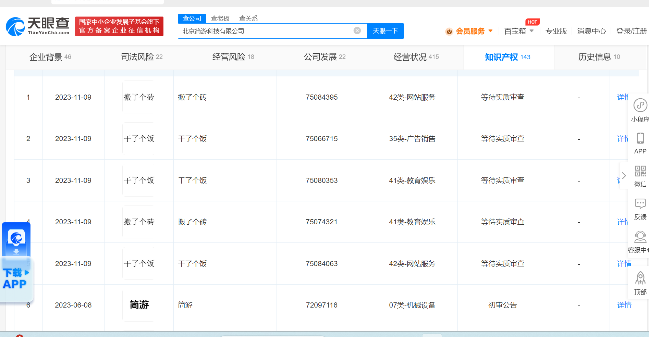The height and width of the screenshot is (337, 649).
Task: Select the 知识产权 tab
Action: (x=508, y=57)
